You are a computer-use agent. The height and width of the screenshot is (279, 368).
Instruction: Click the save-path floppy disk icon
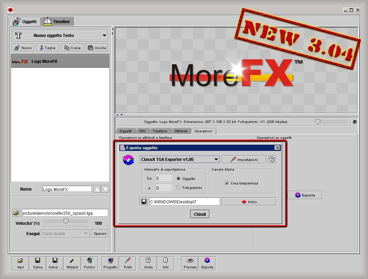click(x=144, y=202)
